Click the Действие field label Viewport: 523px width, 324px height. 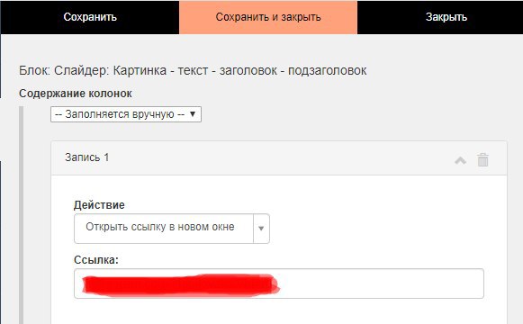(99, 205)
